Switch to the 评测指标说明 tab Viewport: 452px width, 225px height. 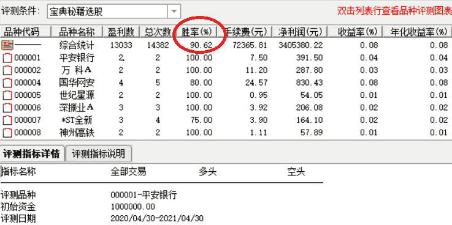point(99,154)
